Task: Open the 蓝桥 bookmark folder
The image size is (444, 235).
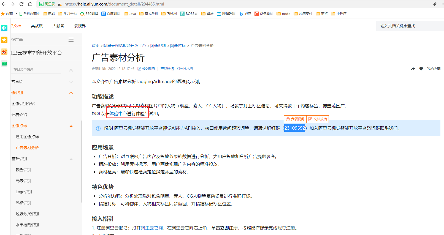Action: point(322,13)
